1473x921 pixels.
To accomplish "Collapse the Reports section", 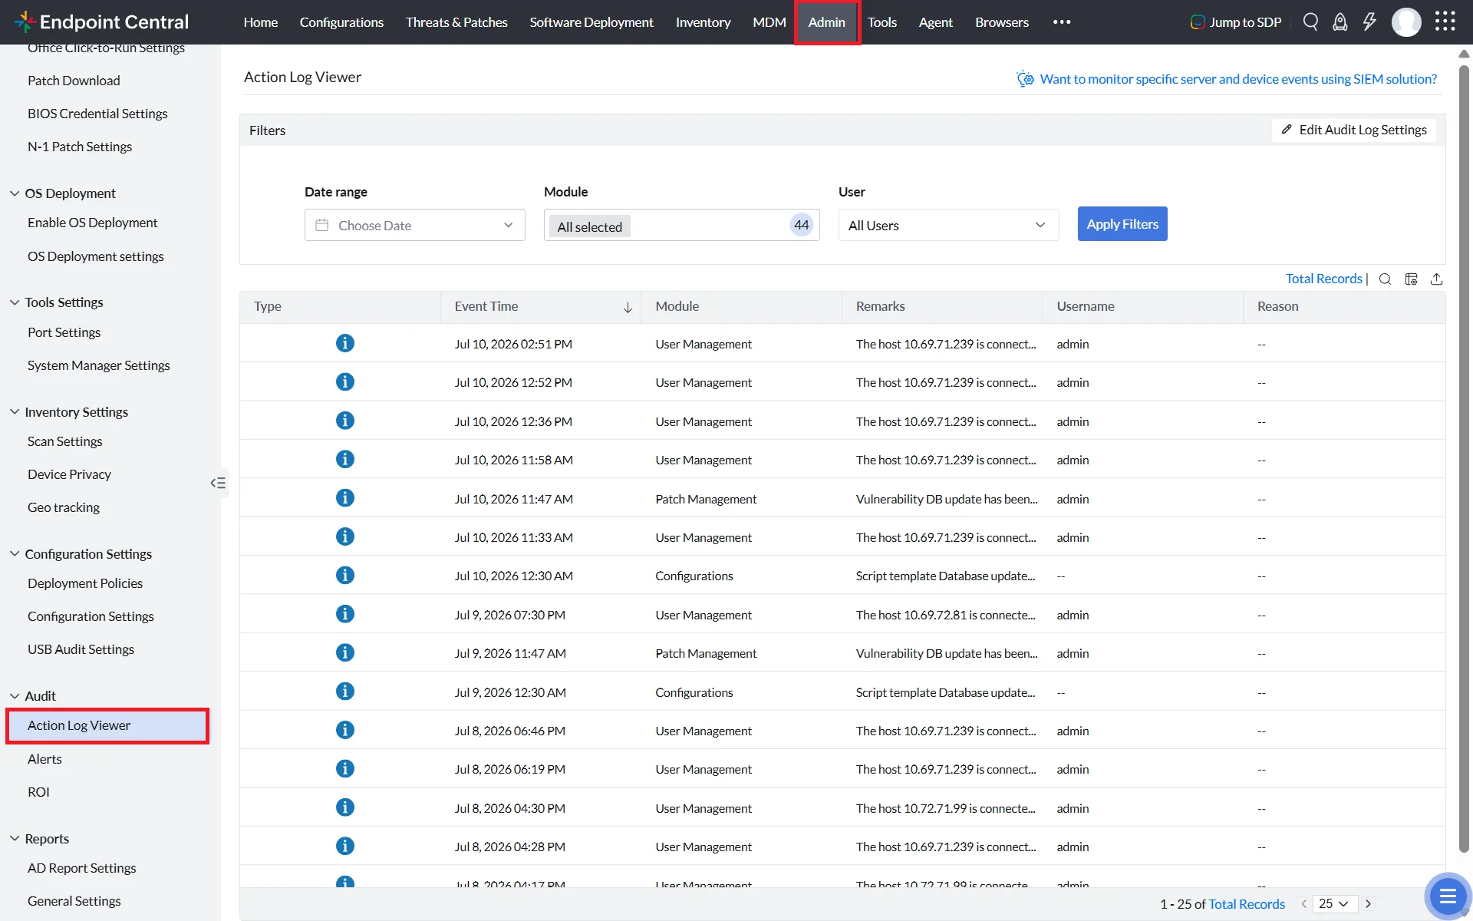I will click(15, 839).
